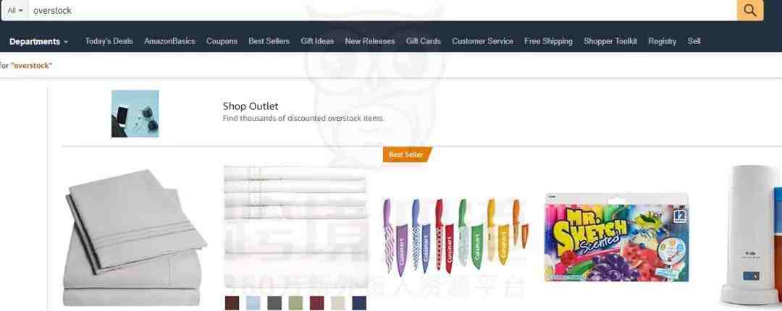Click the Best Seller badge
The width and height of the screenshot is (782, 311).
407,155
